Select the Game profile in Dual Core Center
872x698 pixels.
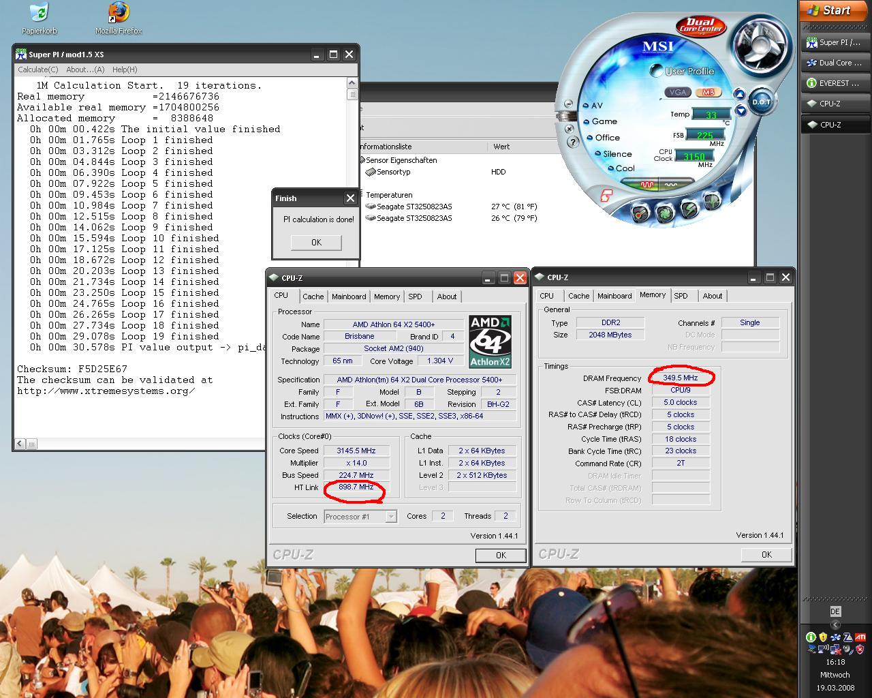point(600,121)
